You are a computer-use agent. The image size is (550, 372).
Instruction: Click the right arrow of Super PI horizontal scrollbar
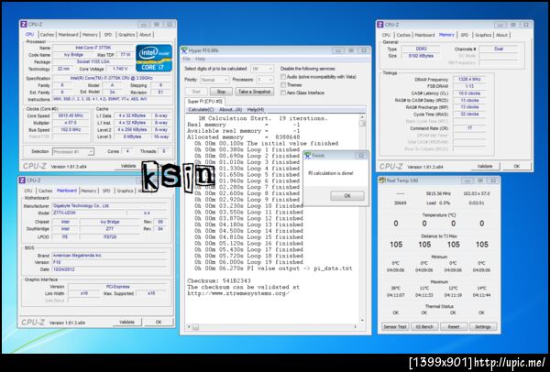(x=356, y=327)
